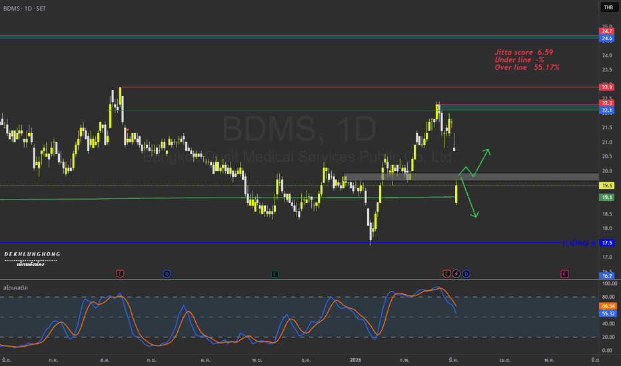Click the red 24.7 price label
Image resolution: width=621 pixels, height=366 pixels.
[607, 31]
